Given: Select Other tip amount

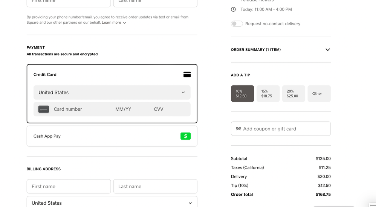Looking at the screenshot, I should click(x=319, y=94).
